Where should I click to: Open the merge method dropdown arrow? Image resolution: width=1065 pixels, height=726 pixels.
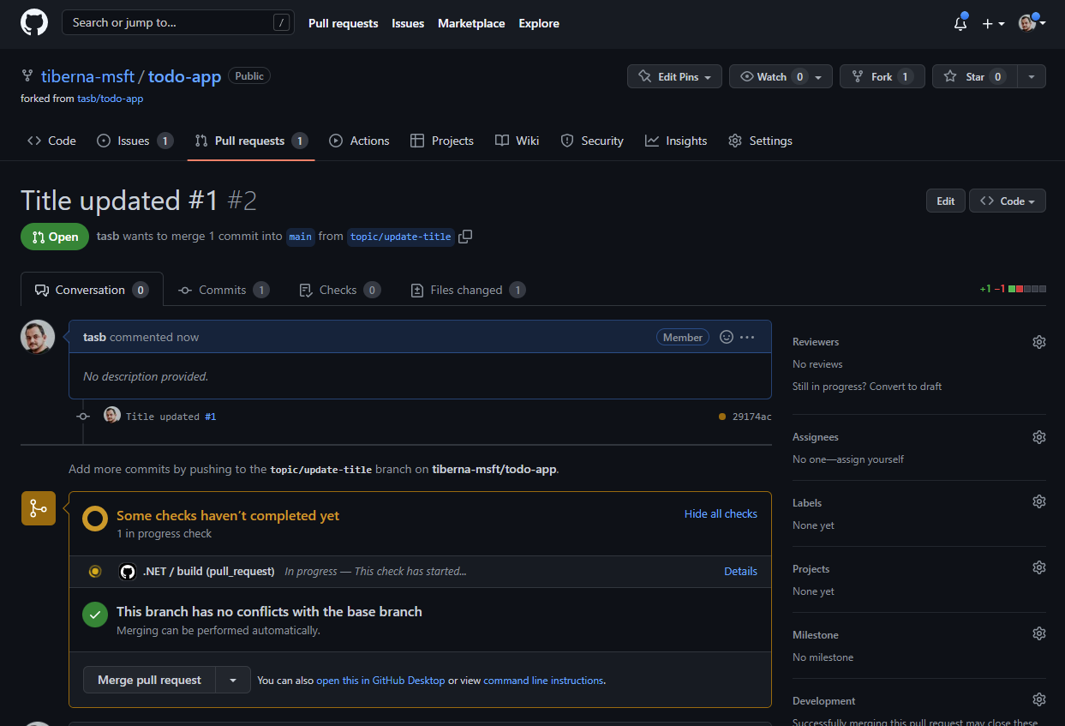(x=233, y=680)
